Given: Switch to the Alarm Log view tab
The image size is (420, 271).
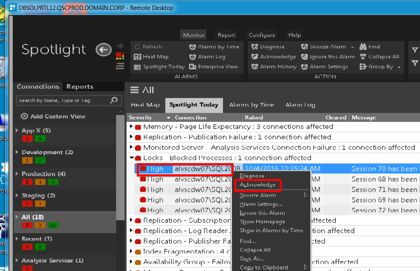Looking at the screenshot, I should coord(300,105).
